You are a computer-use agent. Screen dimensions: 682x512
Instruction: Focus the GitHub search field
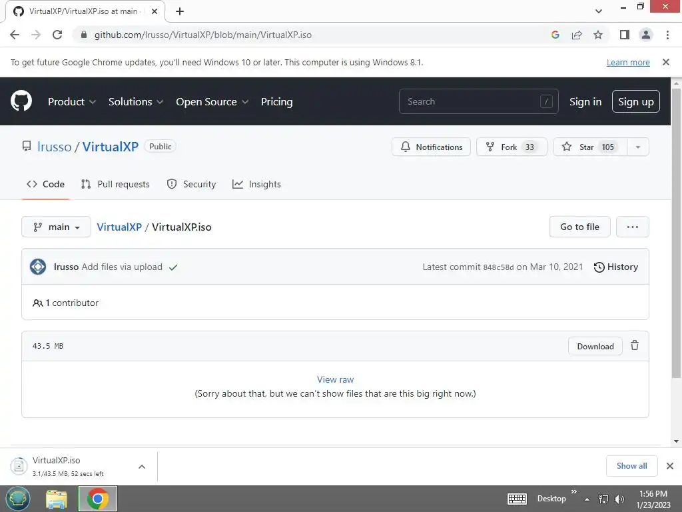478,101
